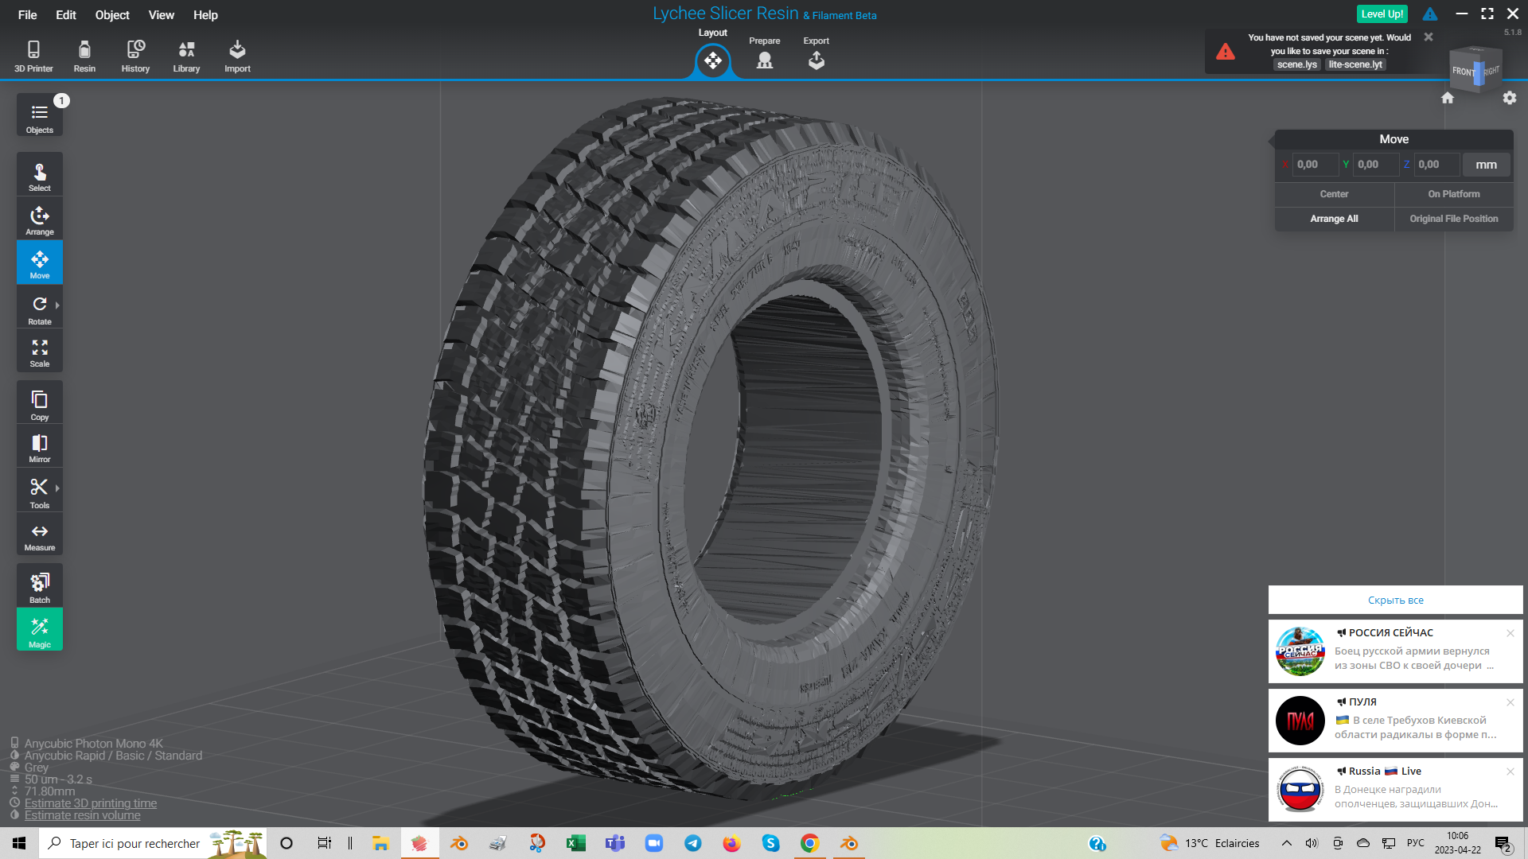
Task: Expand the Tools submenu arrow
Action: tap(57, 488)
